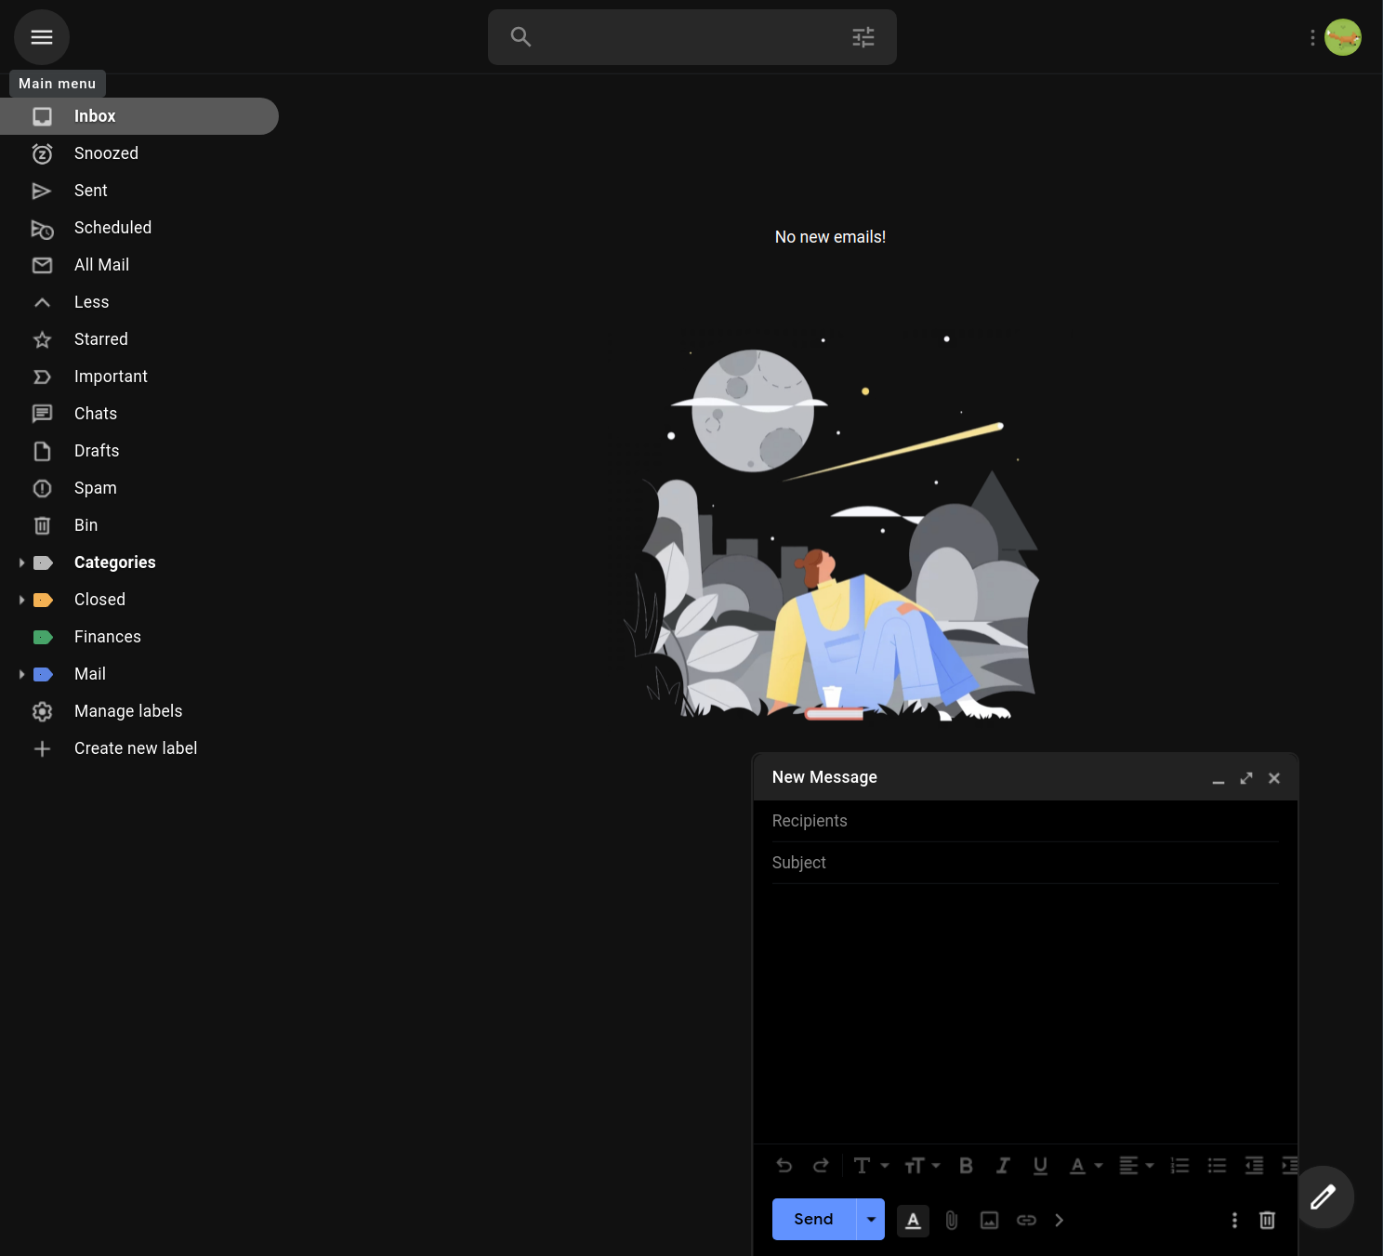The image size is (1383, 1256).
Task: Open the text alignment dropdown
Action: coord(1137,1166)
